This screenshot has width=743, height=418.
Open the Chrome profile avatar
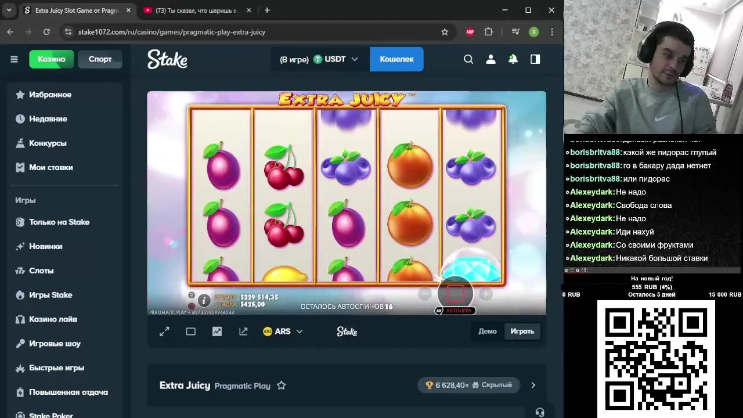coord(534,32)
